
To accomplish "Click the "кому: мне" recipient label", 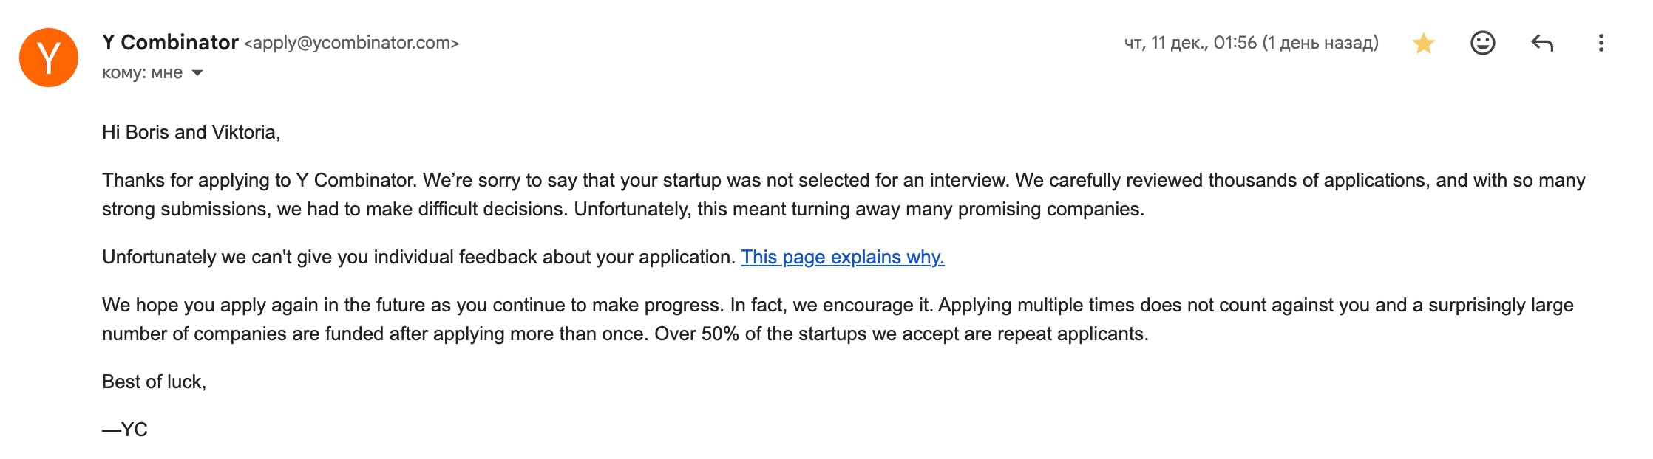I will (142, 73).
